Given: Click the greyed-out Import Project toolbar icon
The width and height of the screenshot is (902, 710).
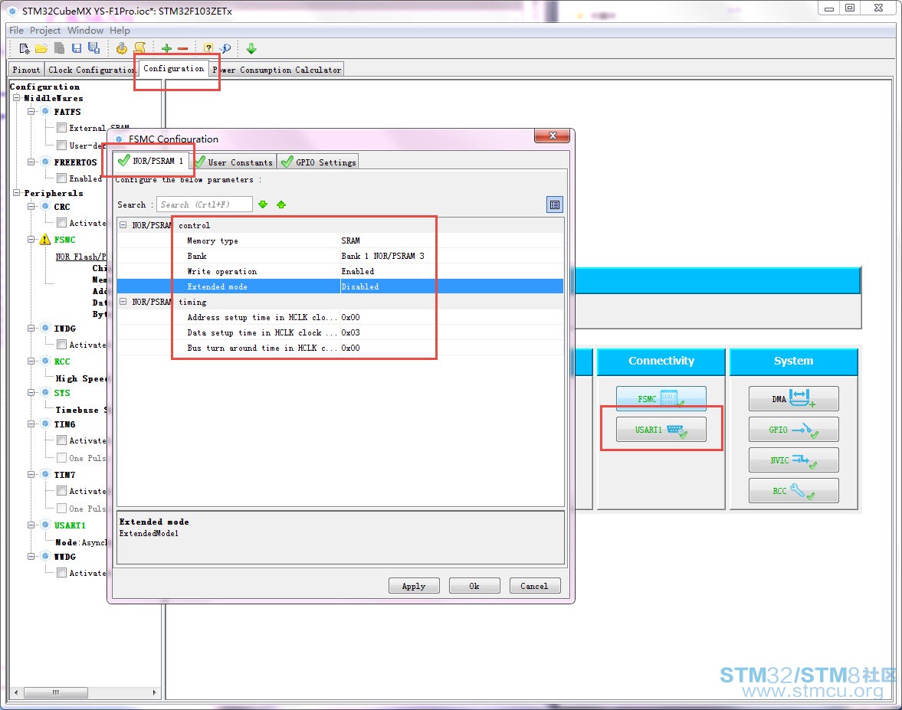Looking at the screenshot, I should pyautogui.click(x=59, y=48).
